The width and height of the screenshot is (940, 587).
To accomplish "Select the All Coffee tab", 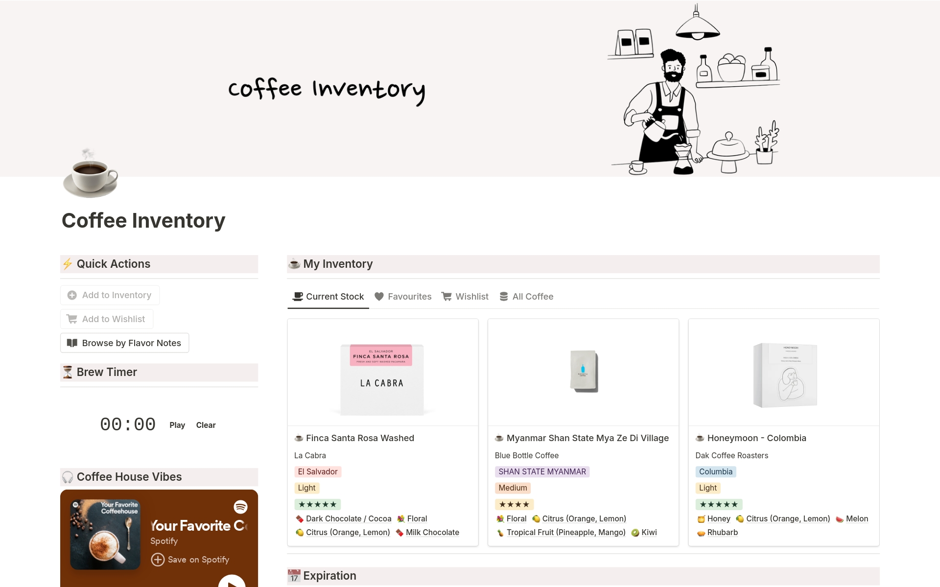I will point(532,296).
